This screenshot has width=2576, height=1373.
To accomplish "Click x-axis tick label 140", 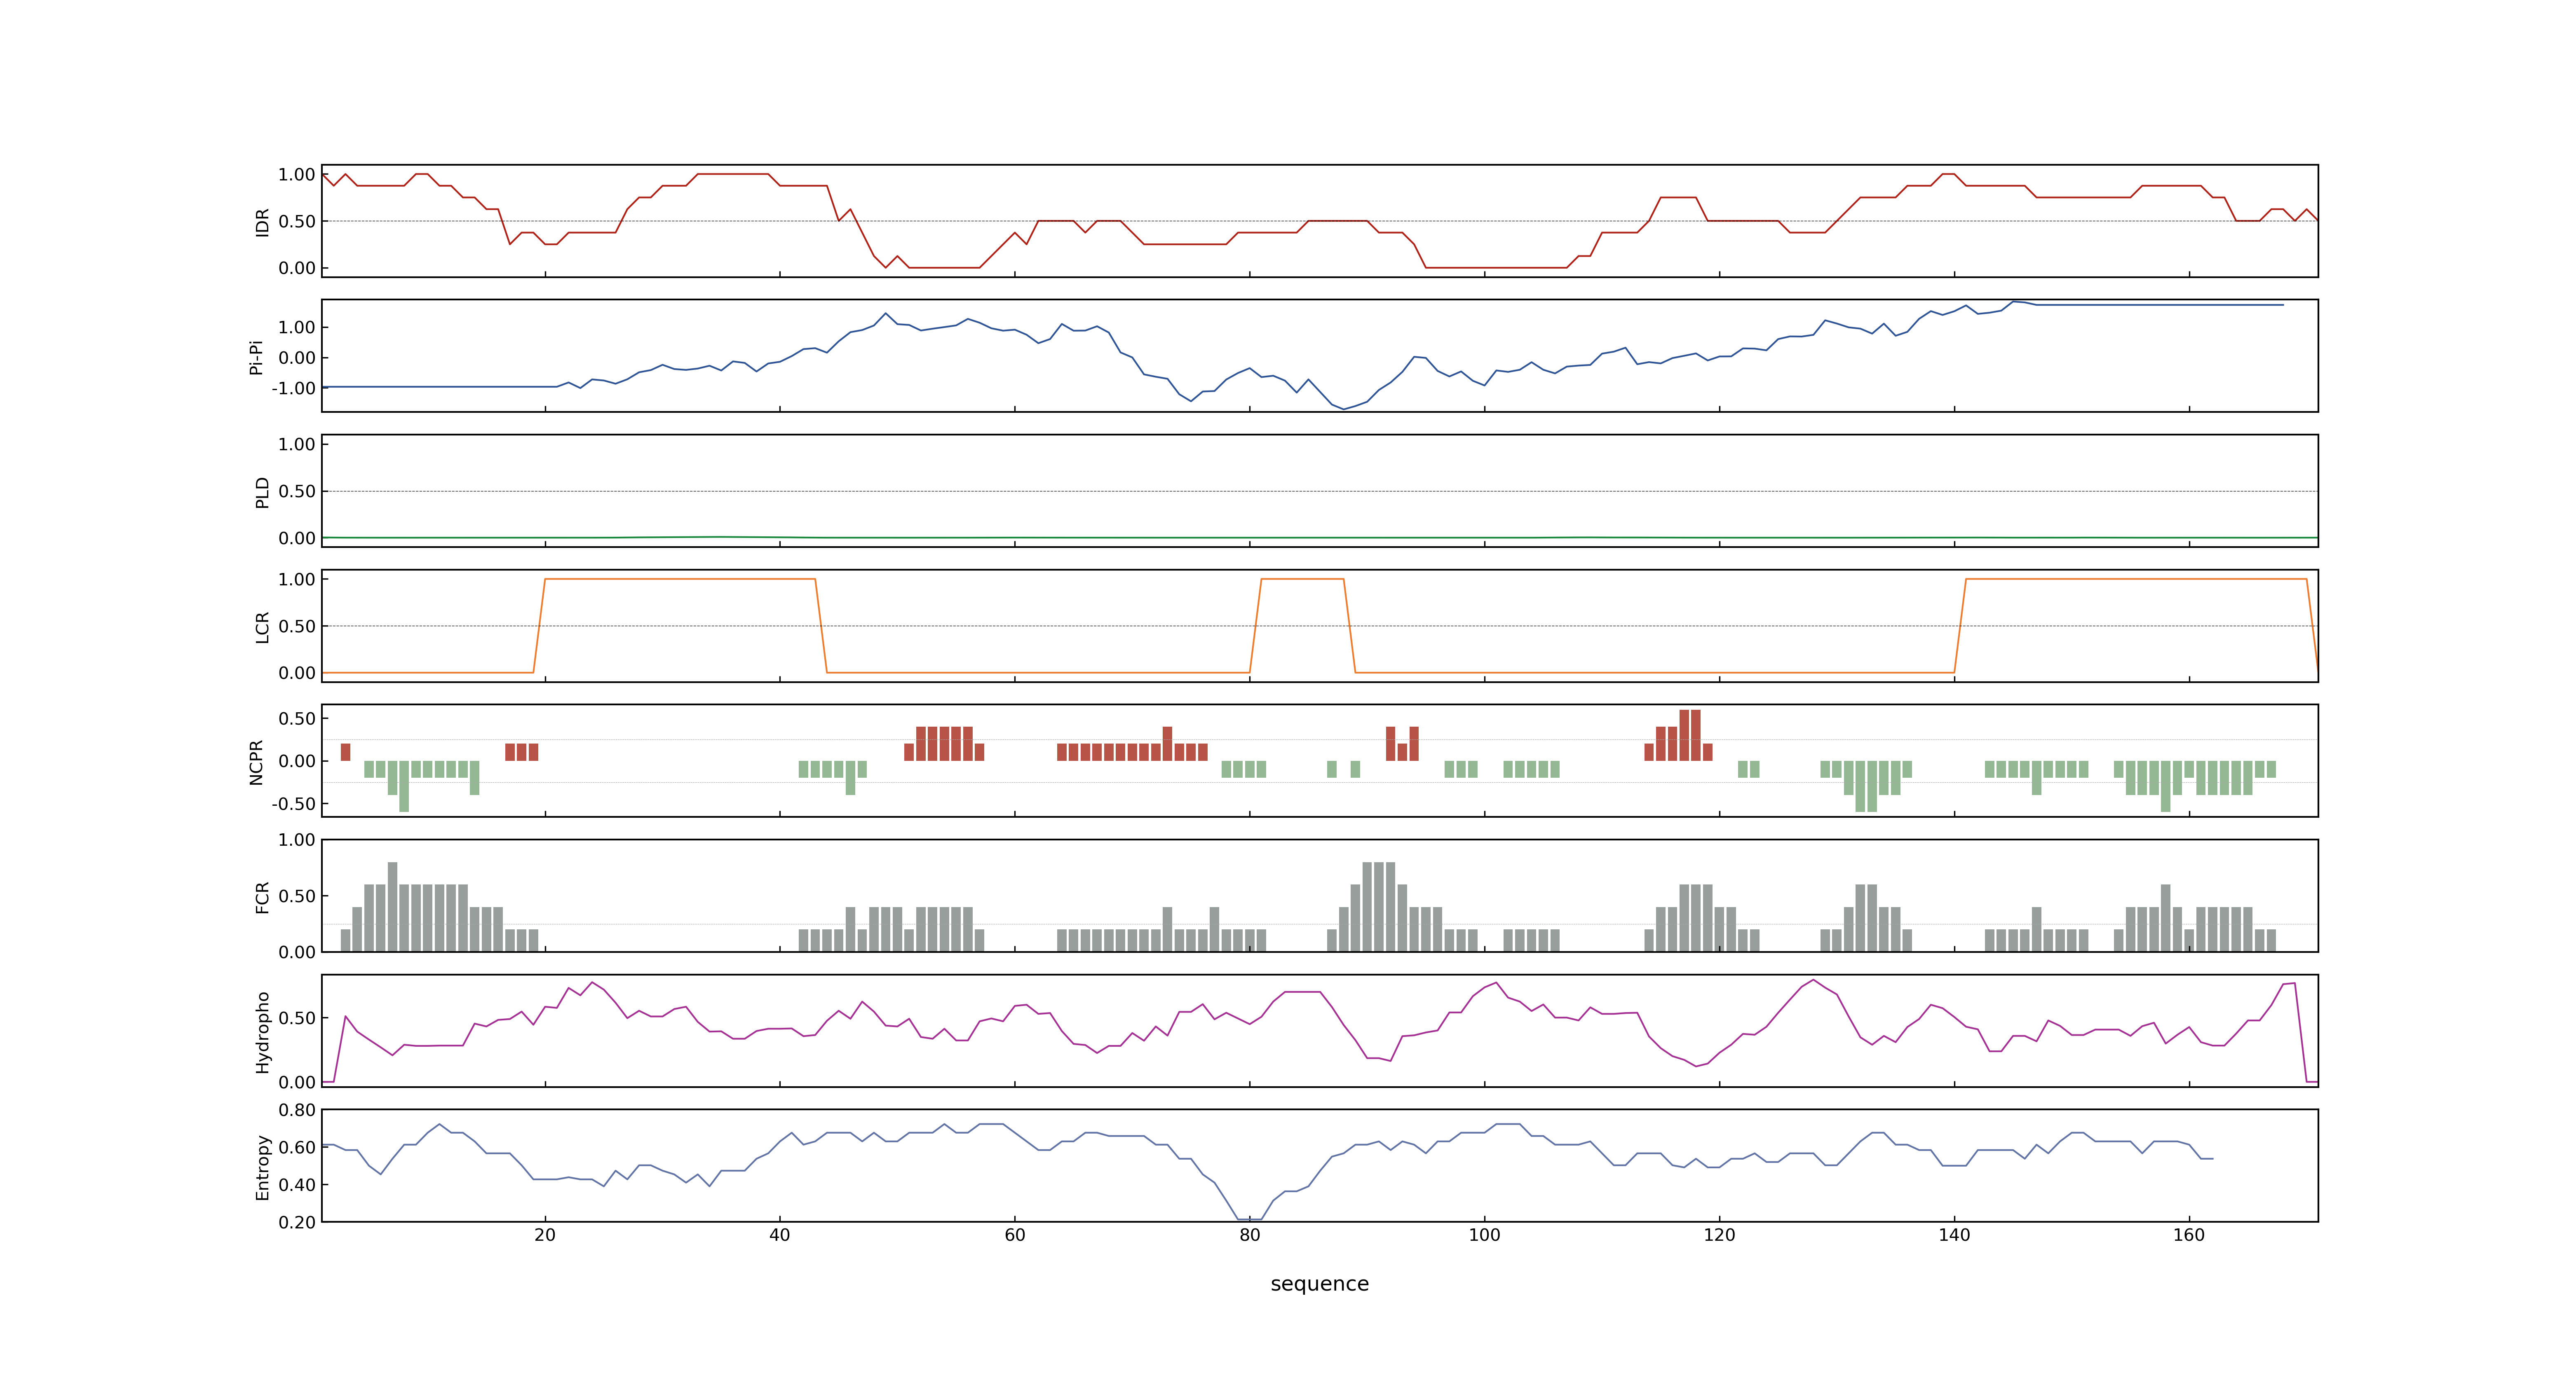I will 1954,1235.
